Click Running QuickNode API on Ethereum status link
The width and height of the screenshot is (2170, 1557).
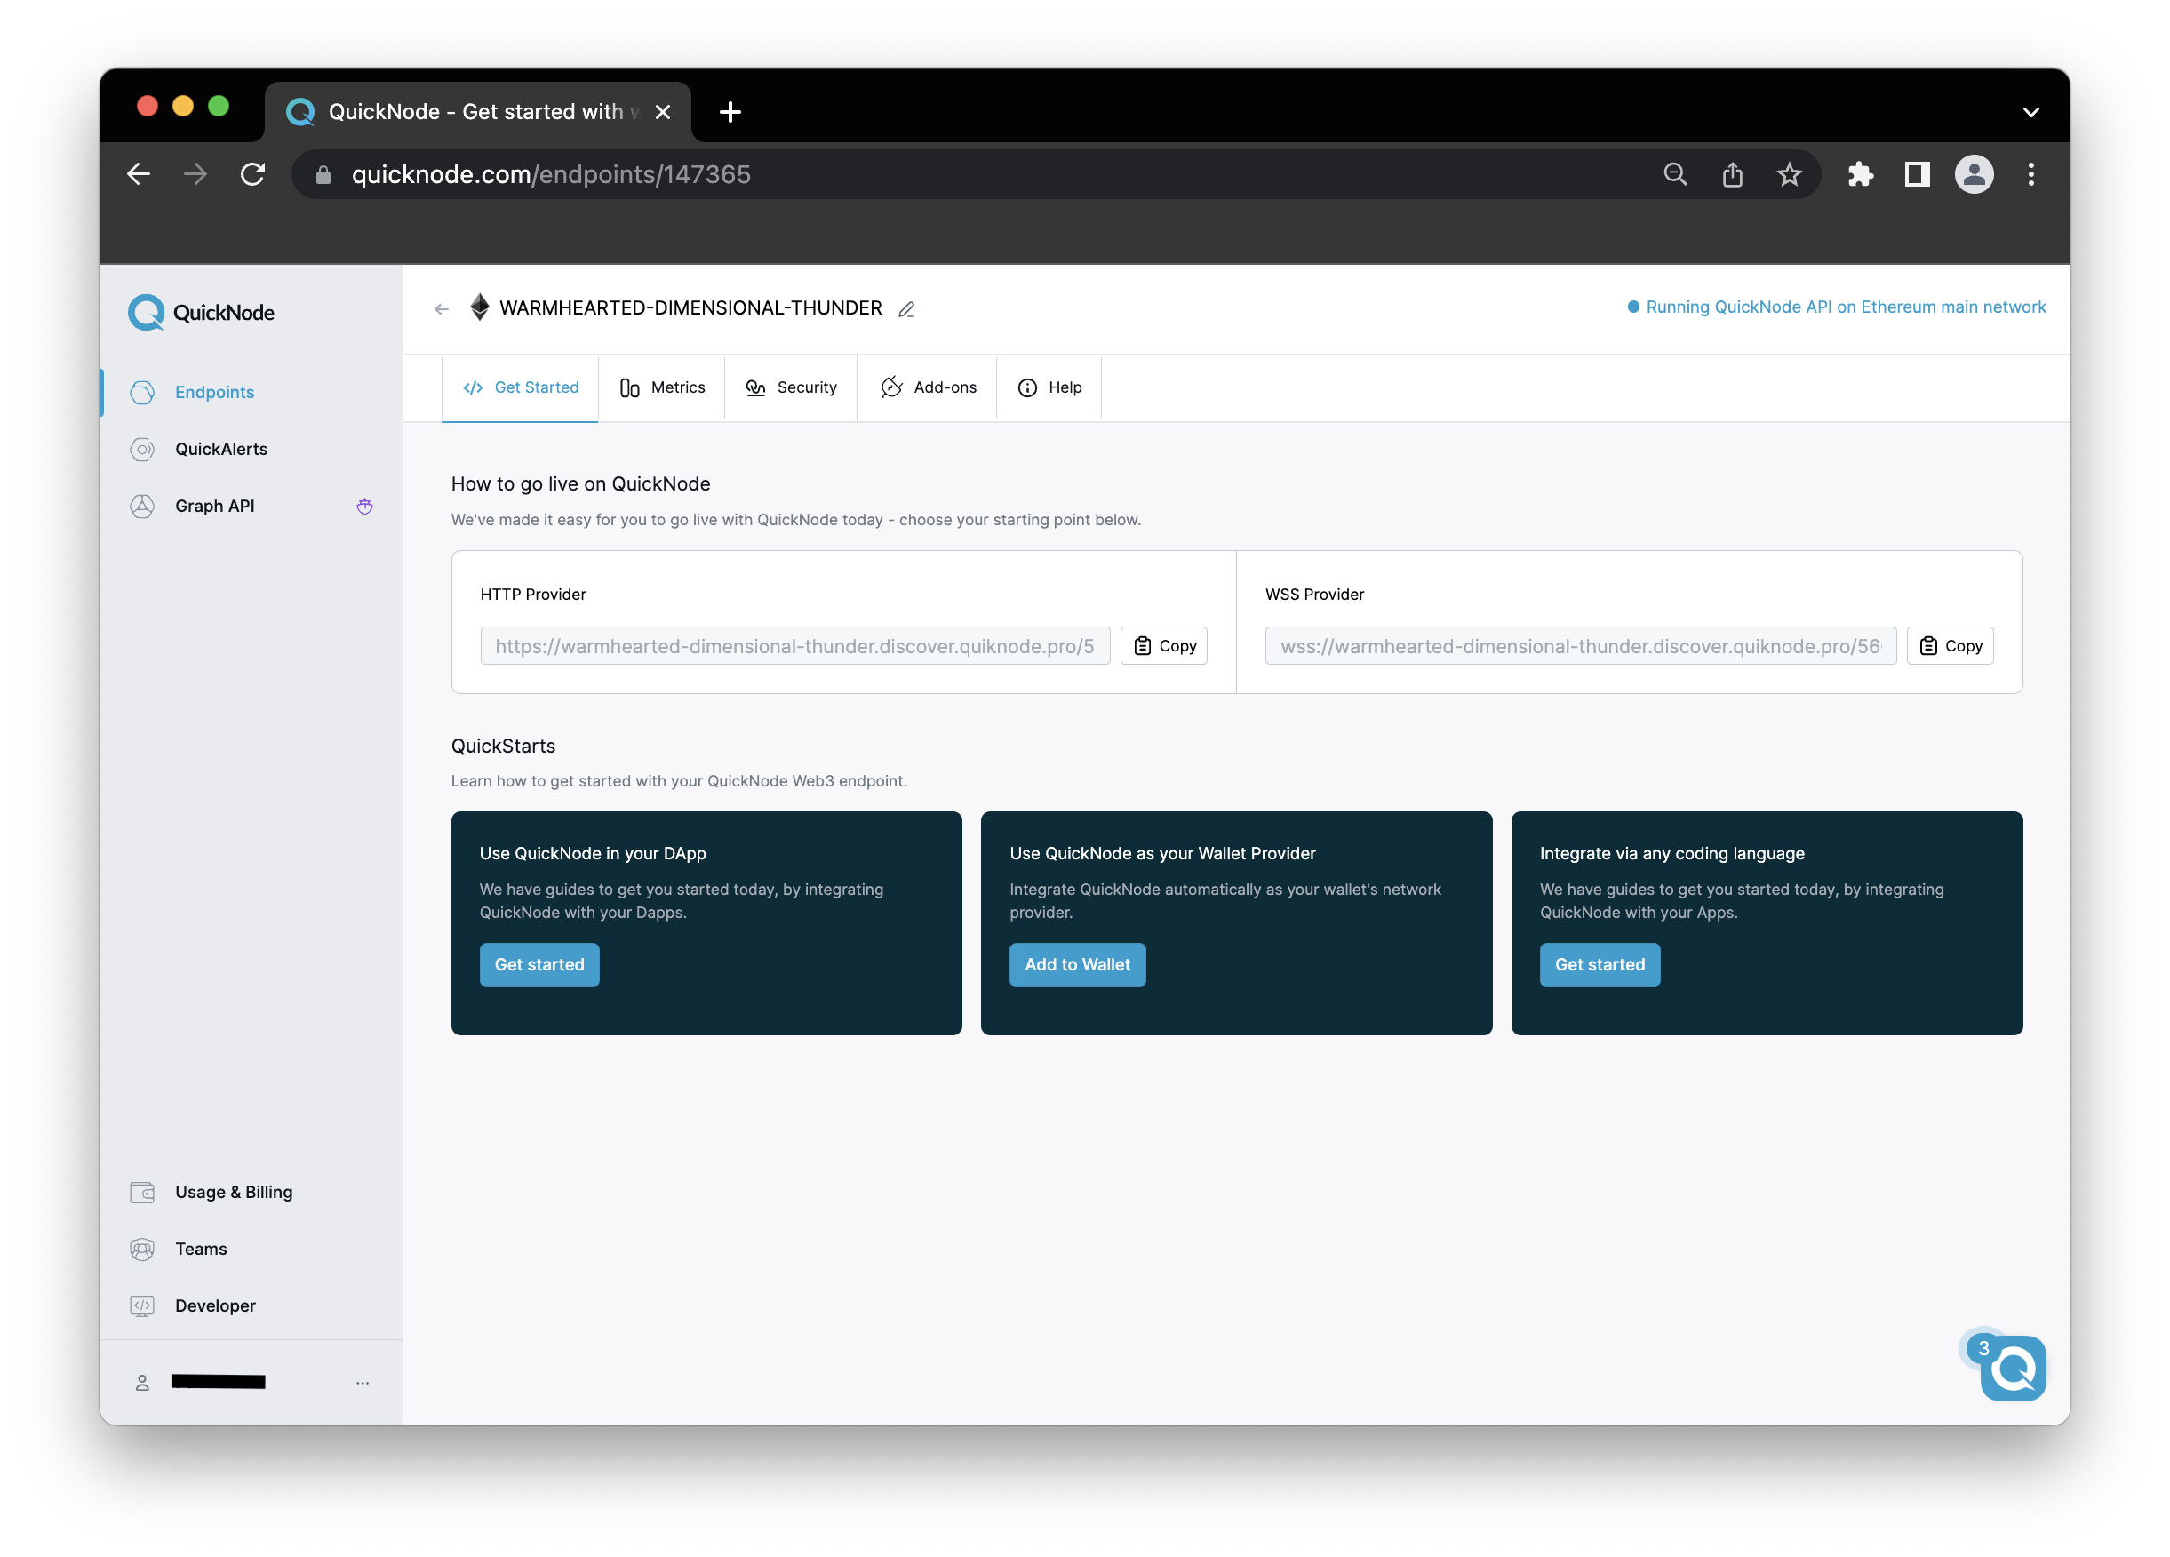coord(1836,307)
